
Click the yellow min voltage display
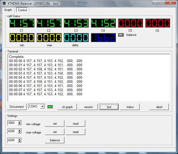coord(22,38)
